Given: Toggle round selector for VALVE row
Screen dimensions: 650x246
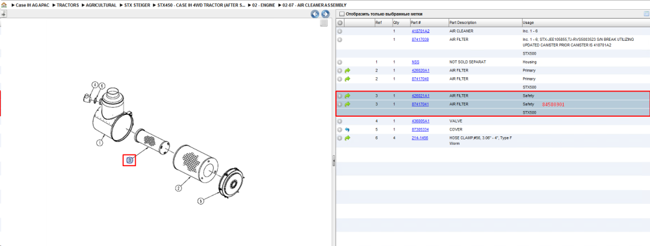Looking at the screenshot, I should click(x=339, y=121).
